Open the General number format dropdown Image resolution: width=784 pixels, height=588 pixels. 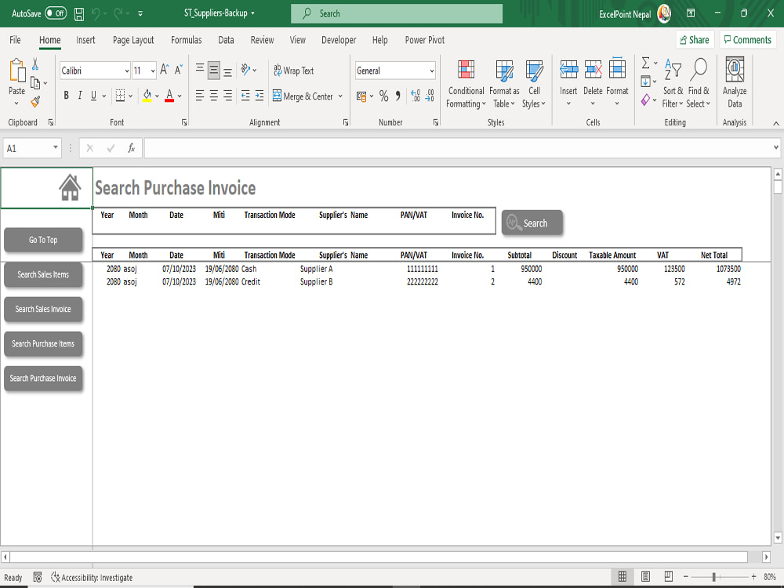click(431, 71)
